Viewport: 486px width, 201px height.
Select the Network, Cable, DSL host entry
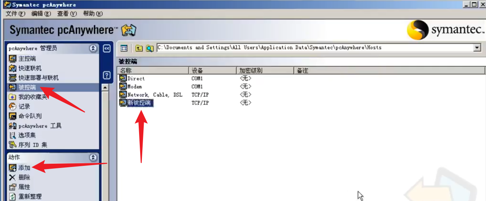(154, 95)
